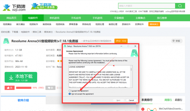This screenshot has height=111, width=190.
Task: Click the red number 1 ranking badge
Action: click(143, 109)
